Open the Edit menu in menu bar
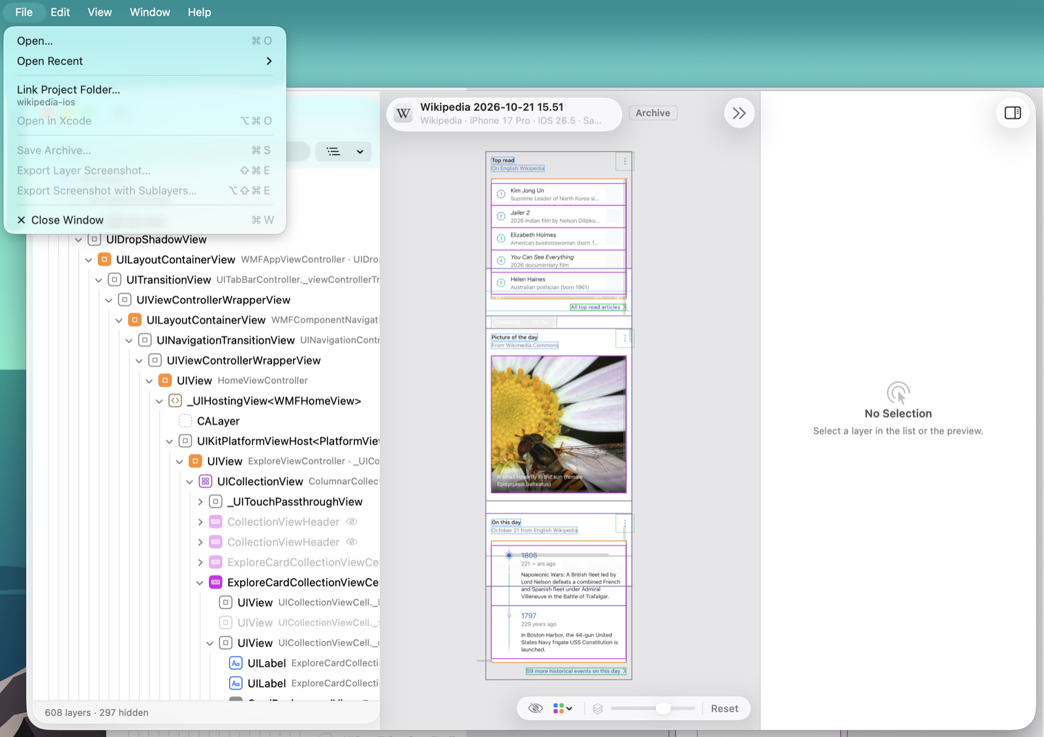1044x737 pixels. coord(60,12)
